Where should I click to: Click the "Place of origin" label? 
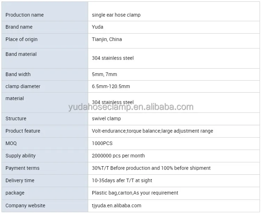(22, 39)
